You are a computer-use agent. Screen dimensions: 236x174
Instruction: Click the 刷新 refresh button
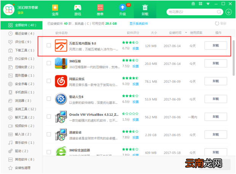click(221, 24)
